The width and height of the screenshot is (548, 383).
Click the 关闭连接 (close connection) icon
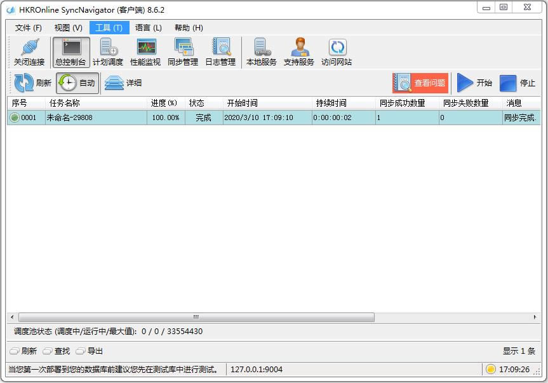(x=29, y=52)
